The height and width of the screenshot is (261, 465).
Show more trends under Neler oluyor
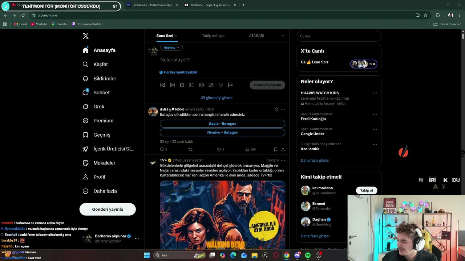[x=315, y=160]
